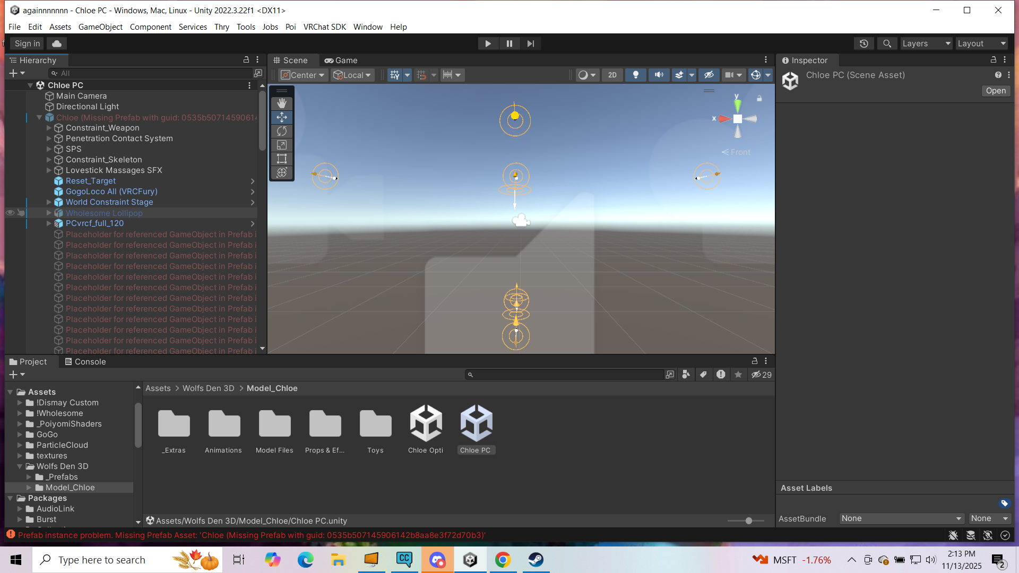Select the Chloe Opti scene asset

(426, 429)
